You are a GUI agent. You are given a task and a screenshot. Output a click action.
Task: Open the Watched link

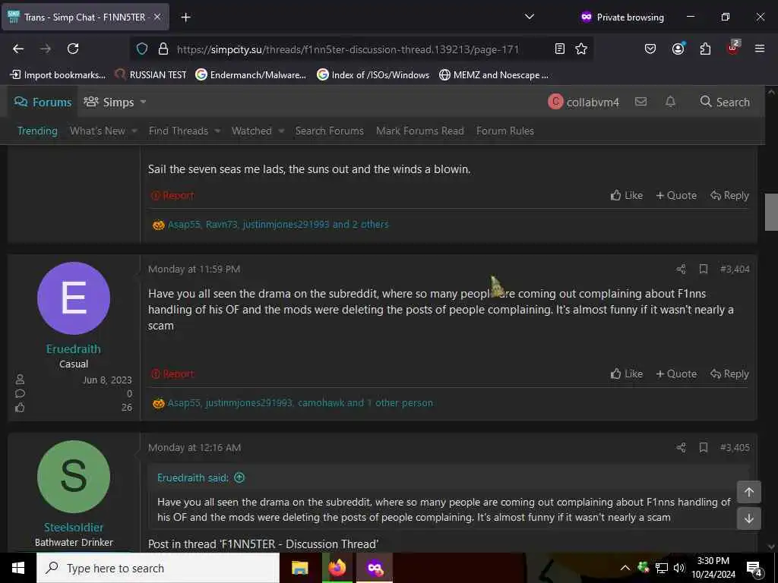[251, 131]
